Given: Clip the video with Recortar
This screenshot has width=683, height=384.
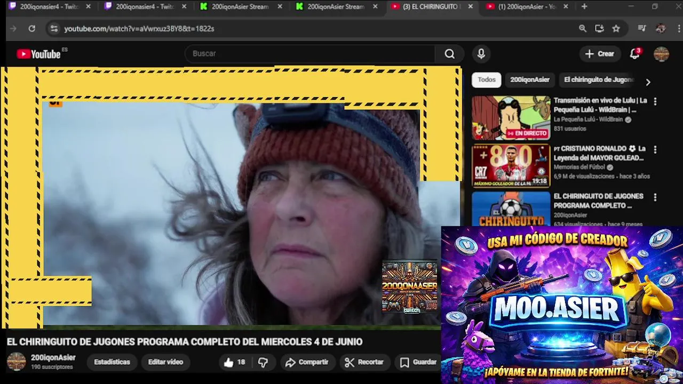Looking at the screenshot, I should point(364,362).
